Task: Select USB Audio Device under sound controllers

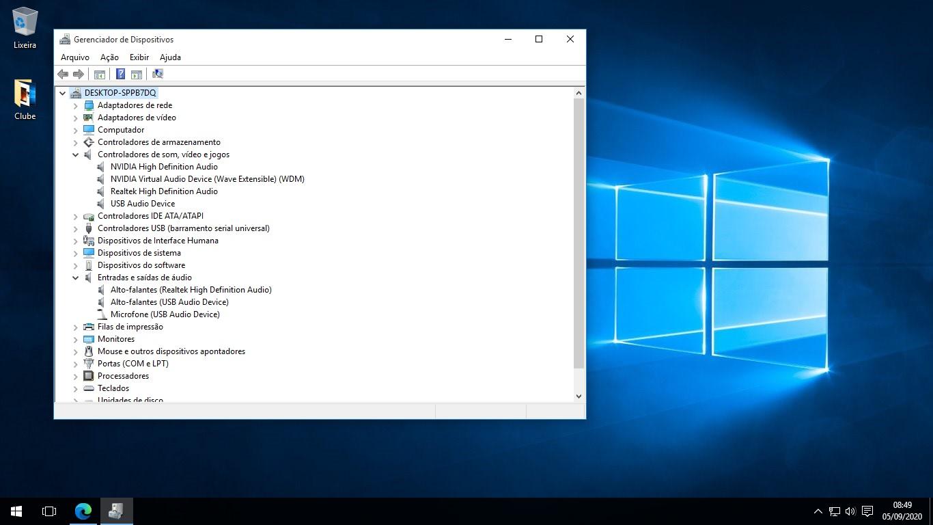Action: 143,204
